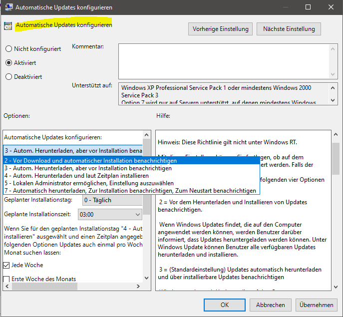343x317 pixels.
Task: Click the Hinweis Windows RT help text line
Action: [227, 142]
